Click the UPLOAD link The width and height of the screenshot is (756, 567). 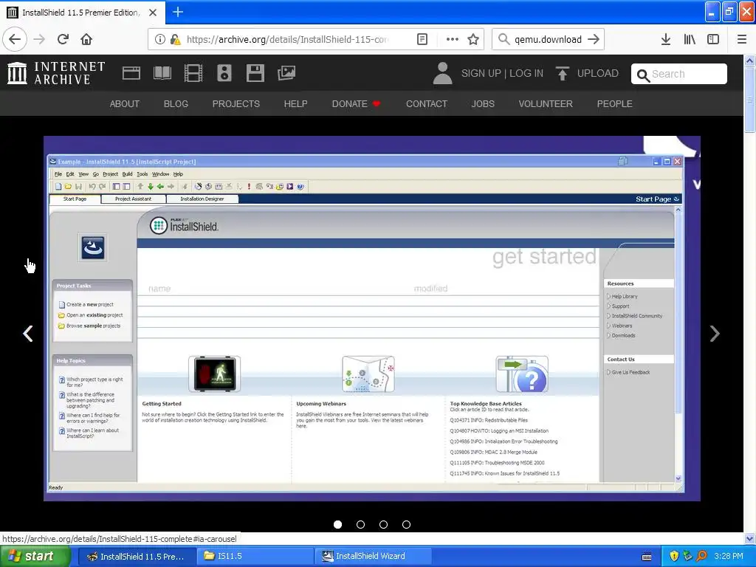click(597, 73)
